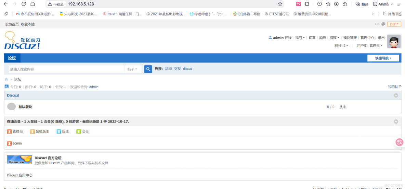Image resolution: width=405 pixels, height=189 pixels.
Task: Collapse the Discuz! category section
Action: click(396, 96)
